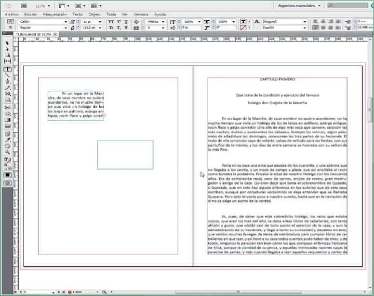Open the [Ninguno] character style dropdown

coord(305,22)
